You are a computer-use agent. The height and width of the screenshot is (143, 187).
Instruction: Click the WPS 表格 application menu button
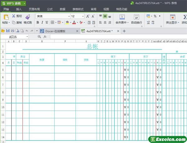[13, 3]
